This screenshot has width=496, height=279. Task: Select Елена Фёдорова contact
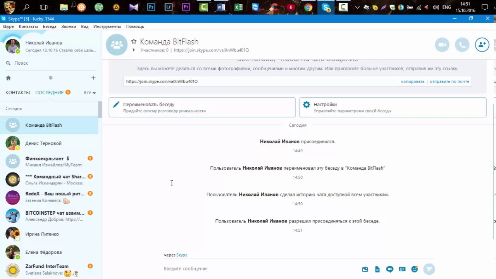click(x=49, y=252)
